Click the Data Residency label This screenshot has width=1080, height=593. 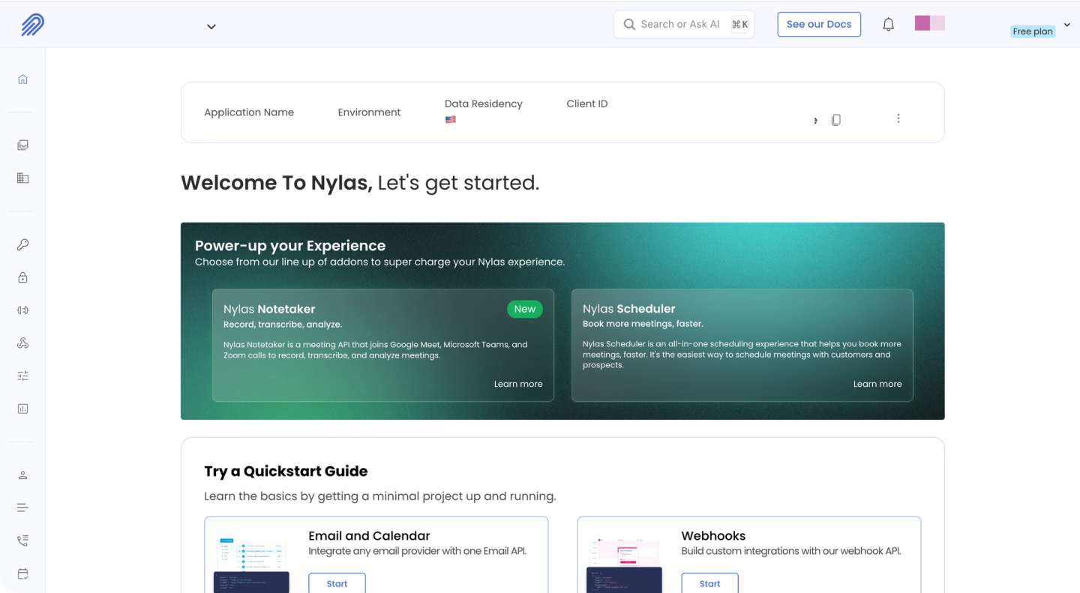(484, 103)
